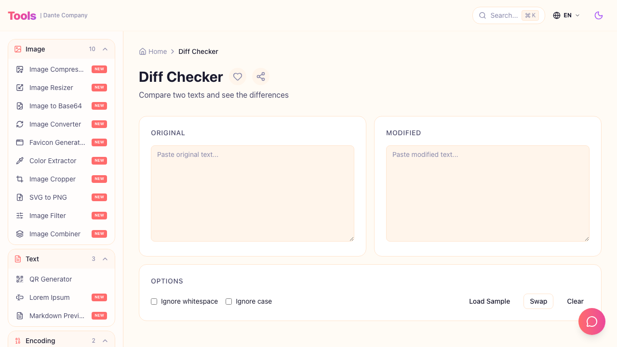Select the QR Generator tool

pyautogui.click(x=51, y=279)
